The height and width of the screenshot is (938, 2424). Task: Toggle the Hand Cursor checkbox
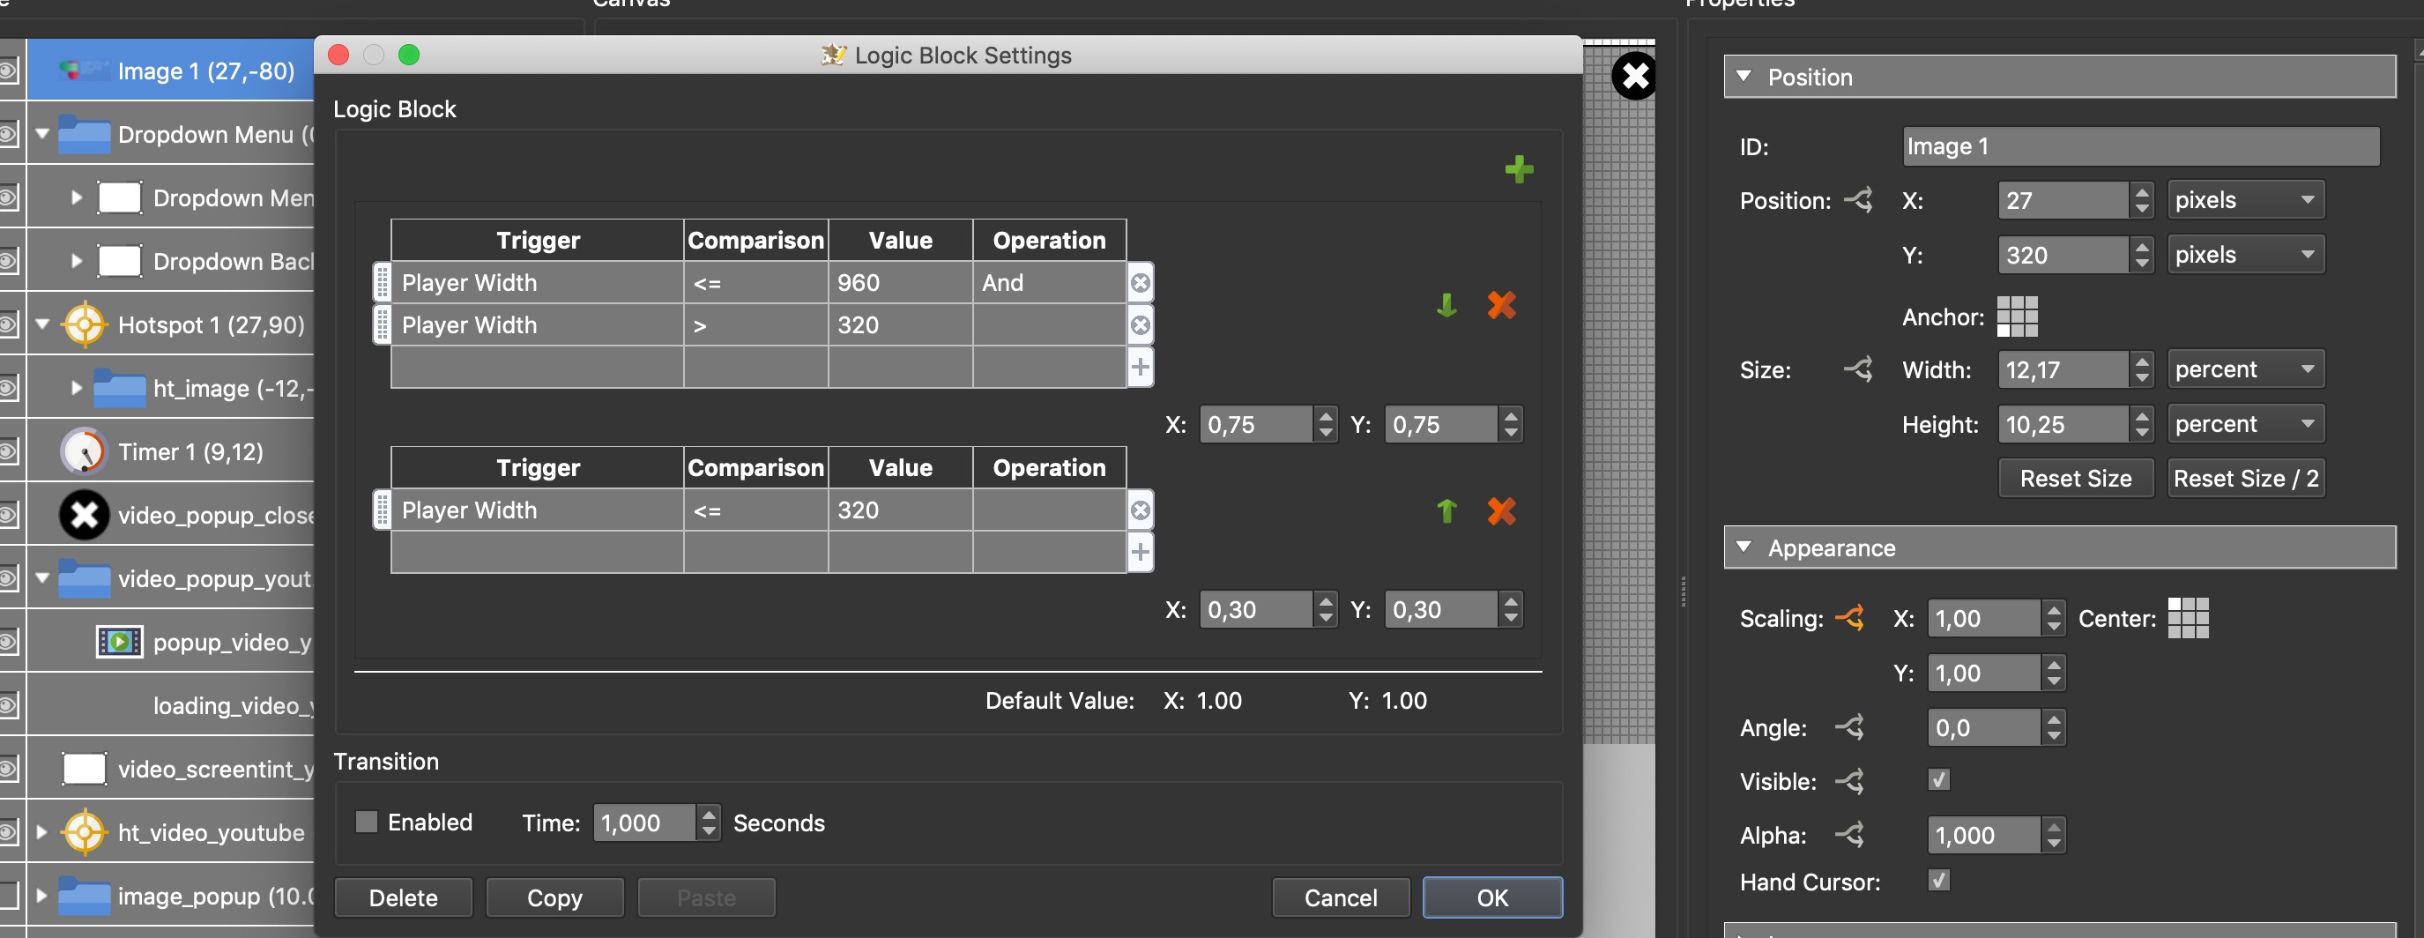pos(1938,881)
